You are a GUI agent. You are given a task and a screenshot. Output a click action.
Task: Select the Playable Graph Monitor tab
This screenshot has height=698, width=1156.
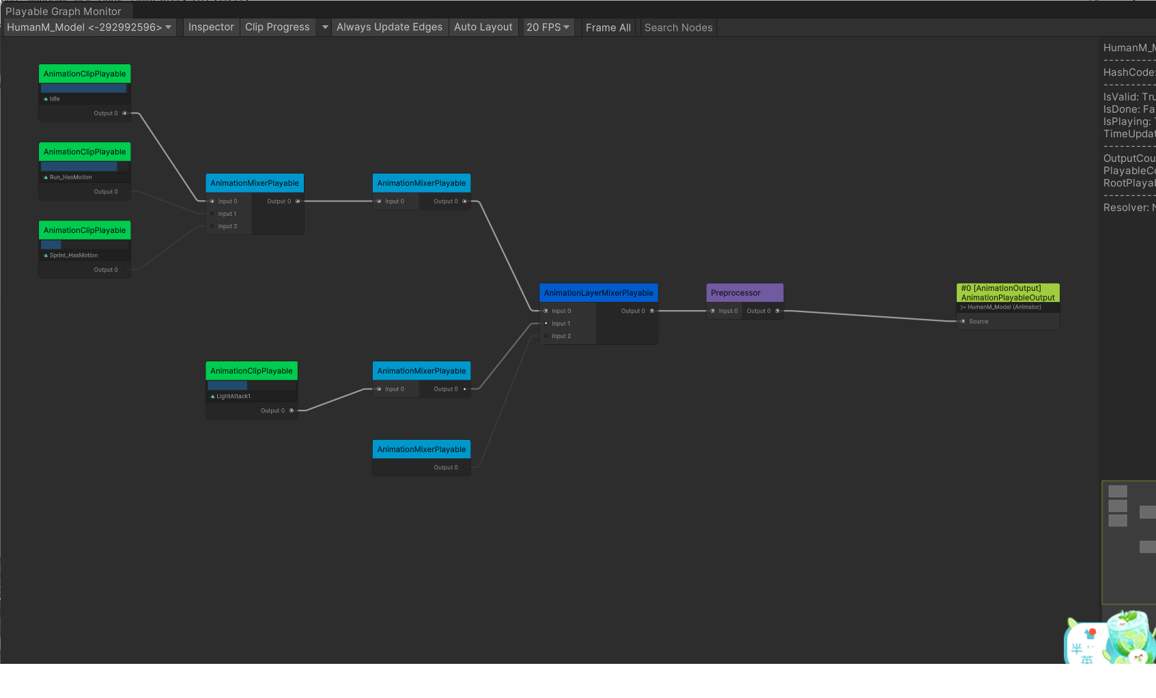[64, 12]
